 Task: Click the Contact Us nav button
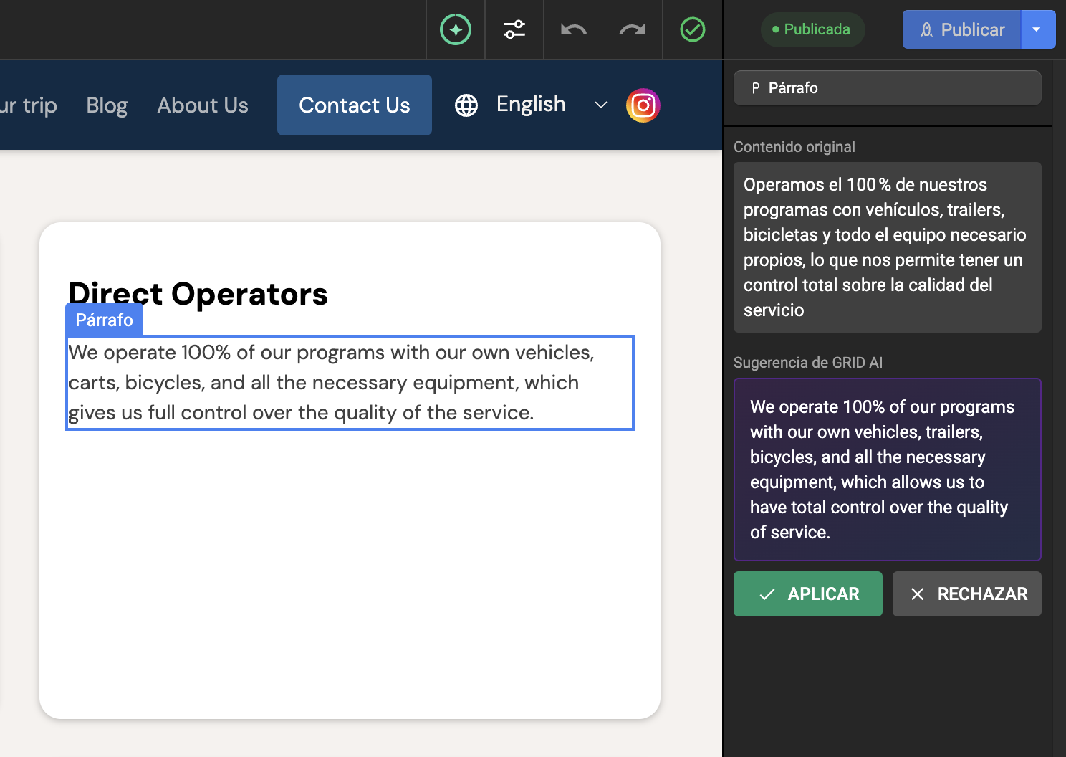[355, 105]
